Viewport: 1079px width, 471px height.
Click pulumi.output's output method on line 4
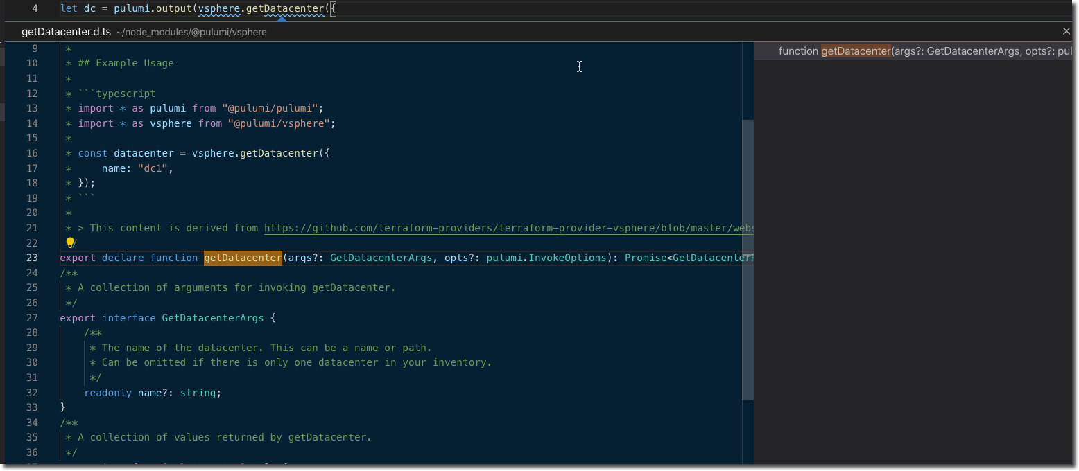coord(173,9)
